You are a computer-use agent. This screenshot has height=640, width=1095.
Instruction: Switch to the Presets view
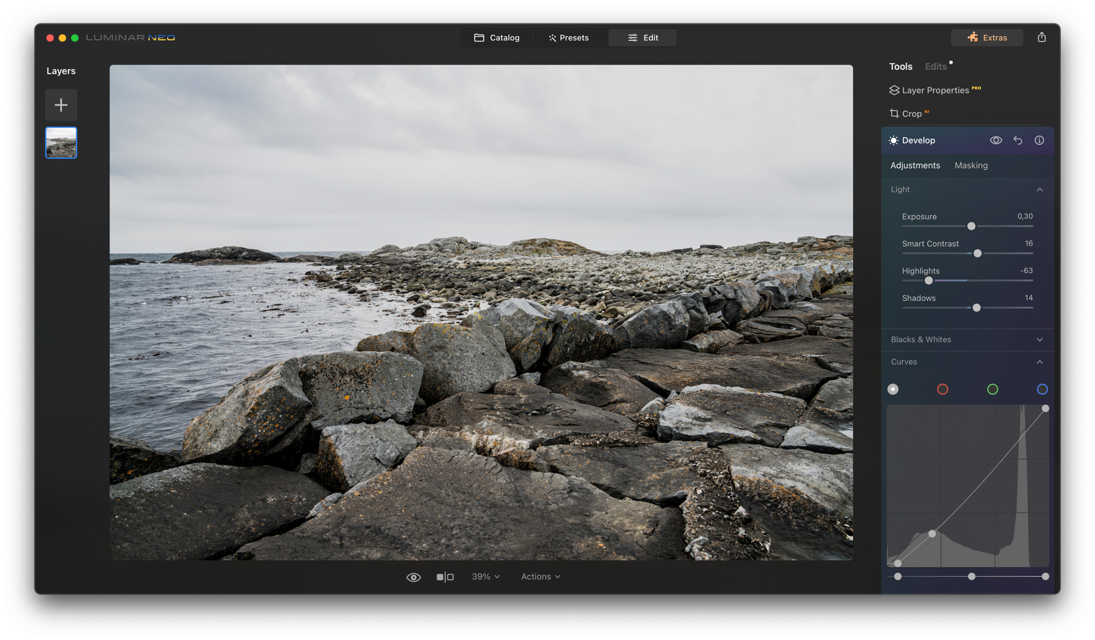(568, 37)
